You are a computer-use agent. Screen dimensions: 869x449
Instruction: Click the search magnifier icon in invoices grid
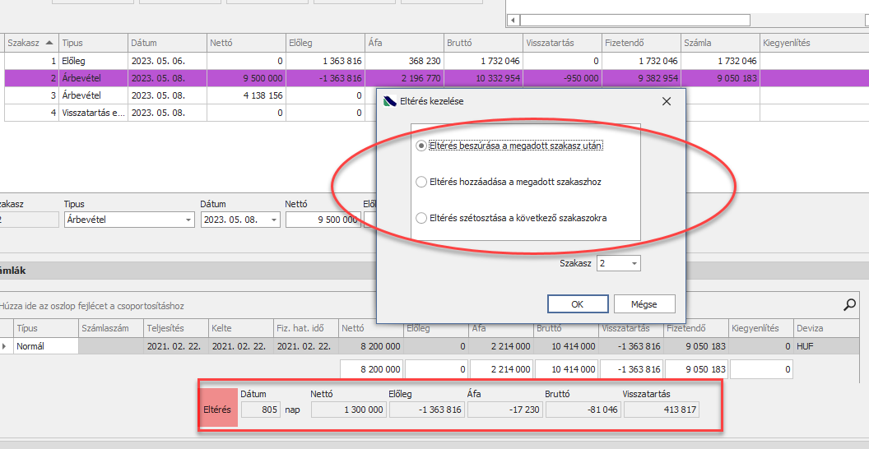[x=850, y=305]
